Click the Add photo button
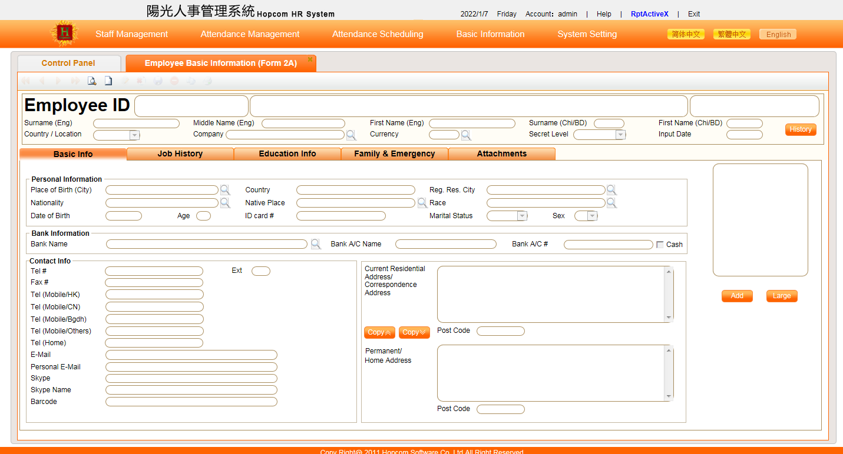 coord(736,296)
